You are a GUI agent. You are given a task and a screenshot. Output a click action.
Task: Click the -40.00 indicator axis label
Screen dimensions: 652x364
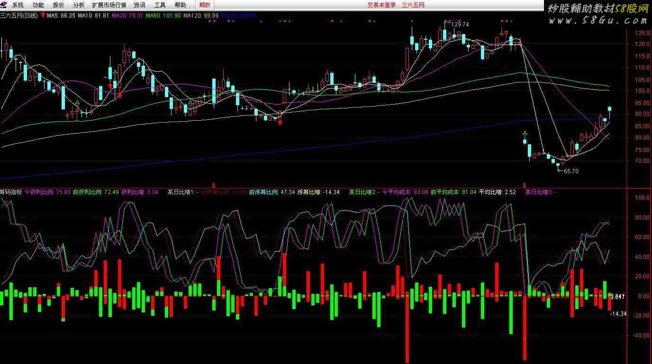click(641, 336)
